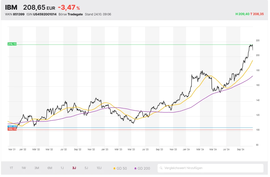This screenshot has height=177, width=270.
Task: Click the magnifier icon in the comparison search
Action: pyautogui.click(x=161, y=168)
